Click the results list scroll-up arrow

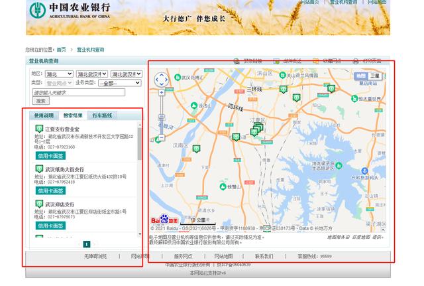(x=140, y=125)
